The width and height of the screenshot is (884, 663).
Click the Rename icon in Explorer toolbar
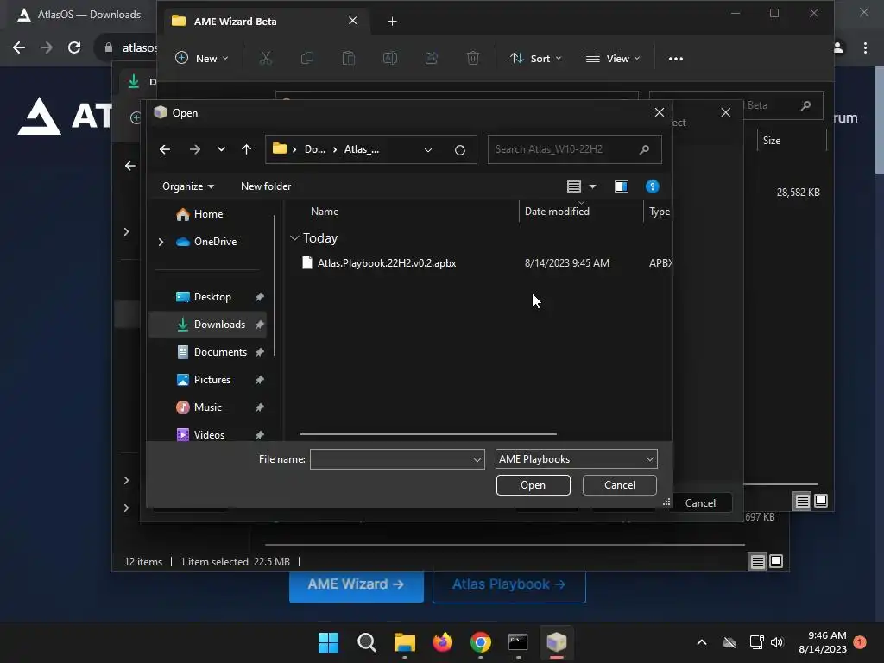[390, 58]
